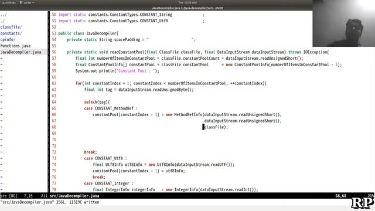This screenshot has width=375, height=211.
Task: Click 'classFile);' on line 68
Action: tap(216, 127)
